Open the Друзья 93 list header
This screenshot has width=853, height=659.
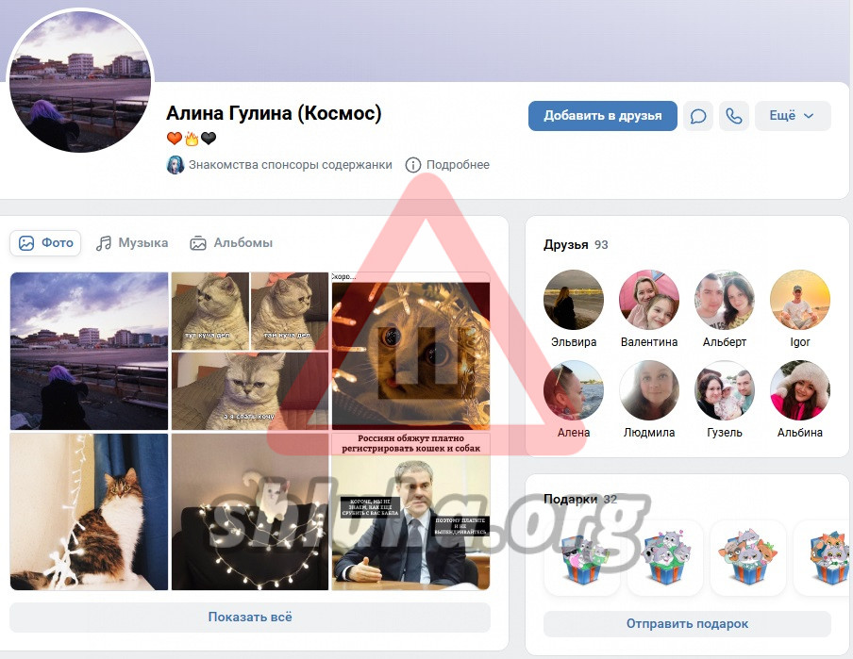point(576,245)
